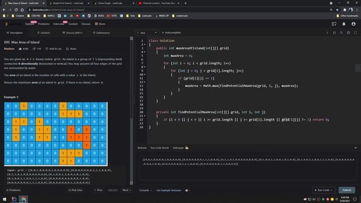Screen dimensions: 361x203
Task: Toggle the Autocomplete option
Action: [x=171, y=33]
